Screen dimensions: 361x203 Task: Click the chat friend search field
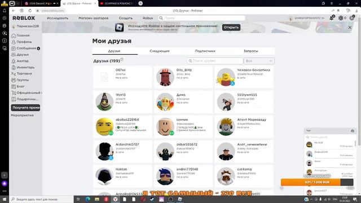(329, 137)
